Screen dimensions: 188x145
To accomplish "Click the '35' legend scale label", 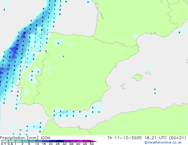I will pyautogui.click(x=71, y=144).
